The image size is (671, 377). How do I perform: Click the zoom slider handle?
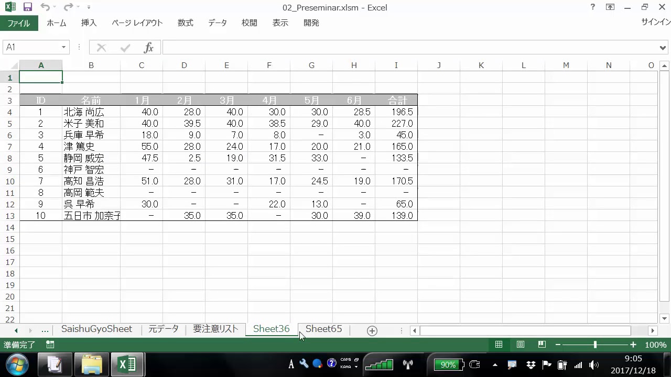(595, 345)
